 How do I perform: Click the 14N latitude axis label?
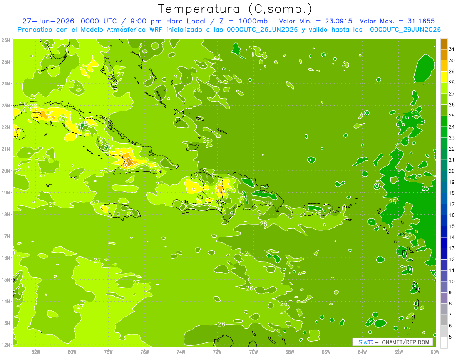pos(5,301)
